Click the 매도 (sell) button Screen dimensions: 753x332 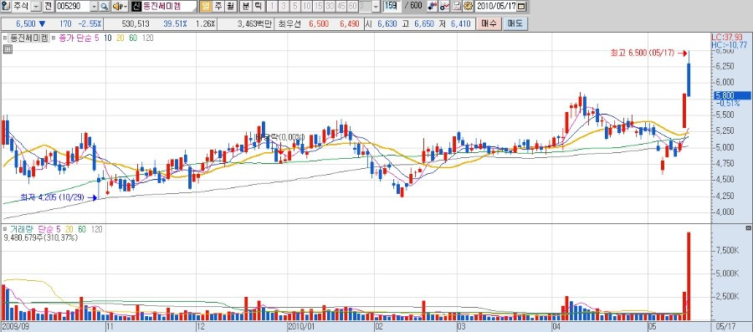[515, 23]
